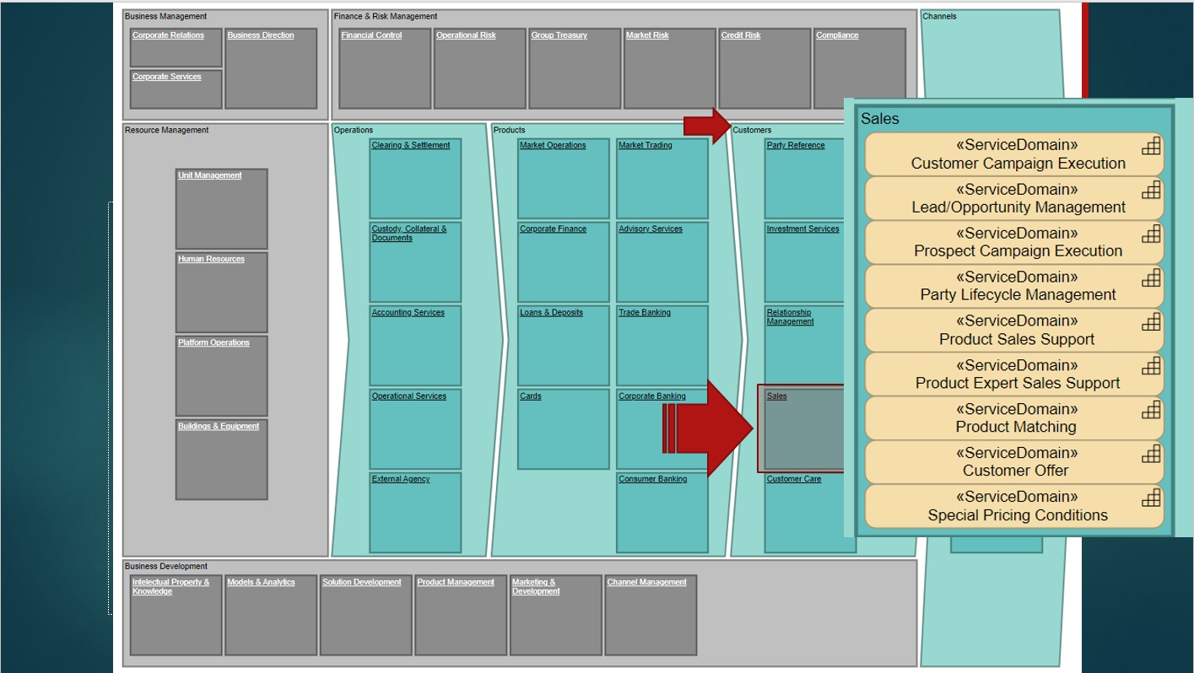Viewport: 1194px width, 673px height.
Task: Open the External Agency link
Action: click(401, 479)
